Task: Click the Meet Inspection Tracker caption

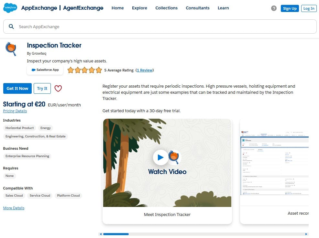Action: click(x=167, y=215)
